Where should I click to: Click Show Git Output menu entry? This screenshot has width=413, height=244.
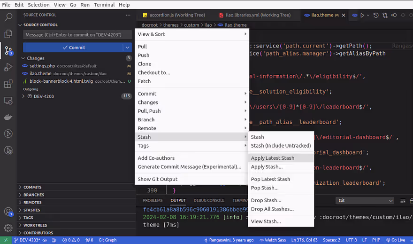pyautogui.click(x=192, y=179)
